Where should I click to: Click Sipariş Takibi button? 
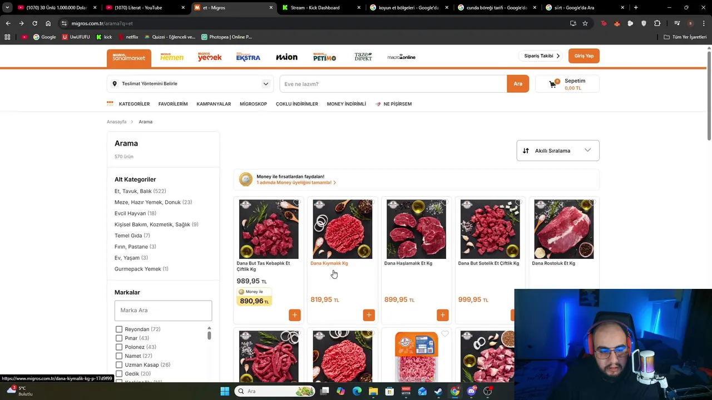click(542, 56)
